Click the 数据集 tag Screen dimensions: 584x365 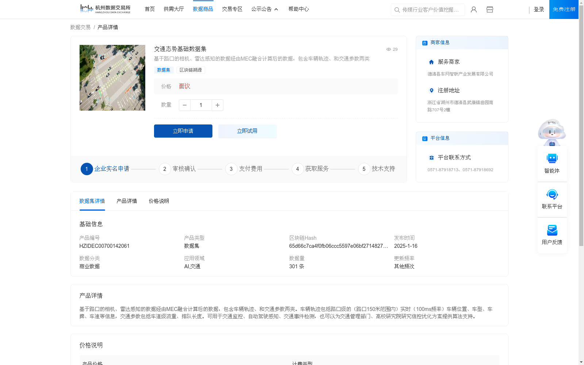click(x=164, y=70)
